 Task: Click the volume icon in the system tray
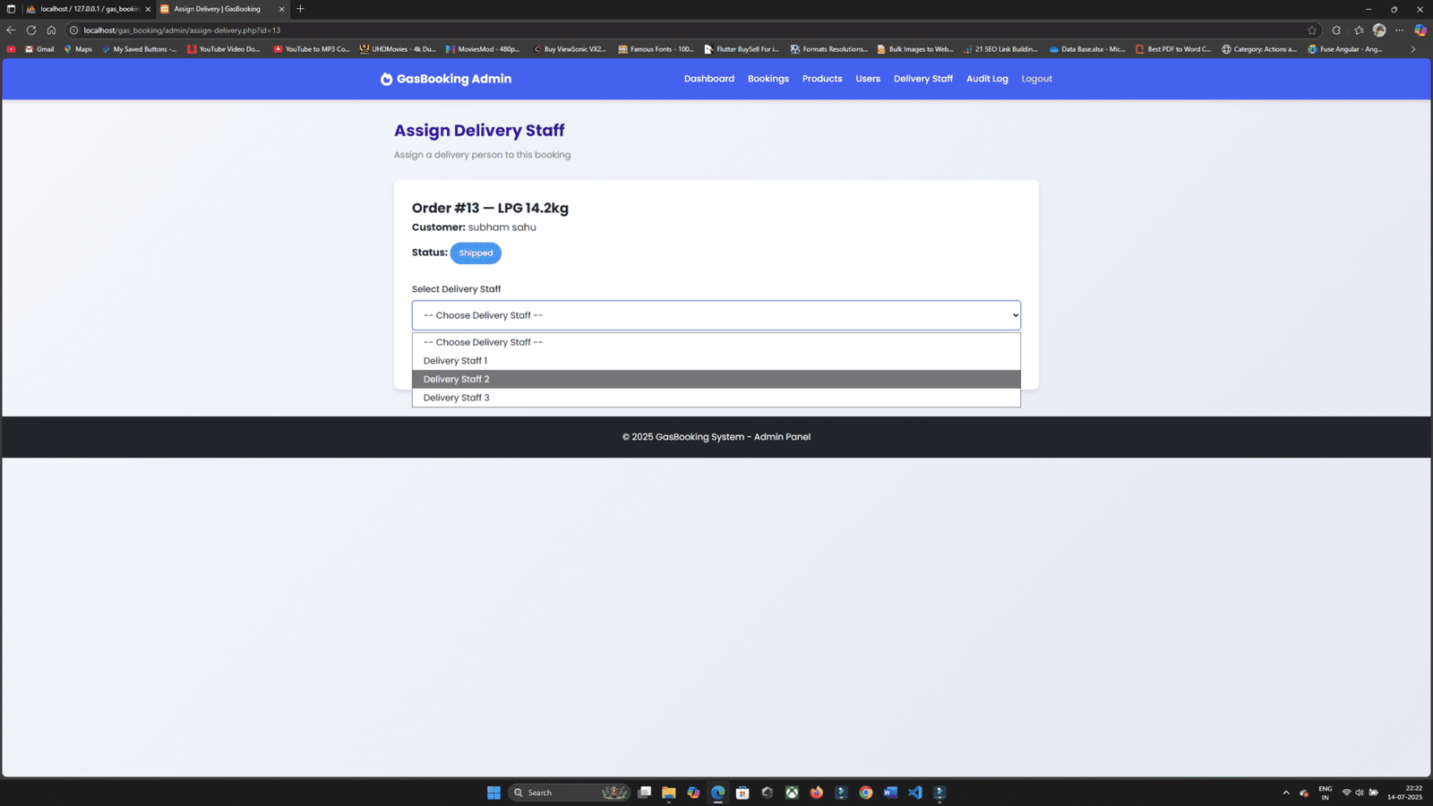[x=1358, y=792]
